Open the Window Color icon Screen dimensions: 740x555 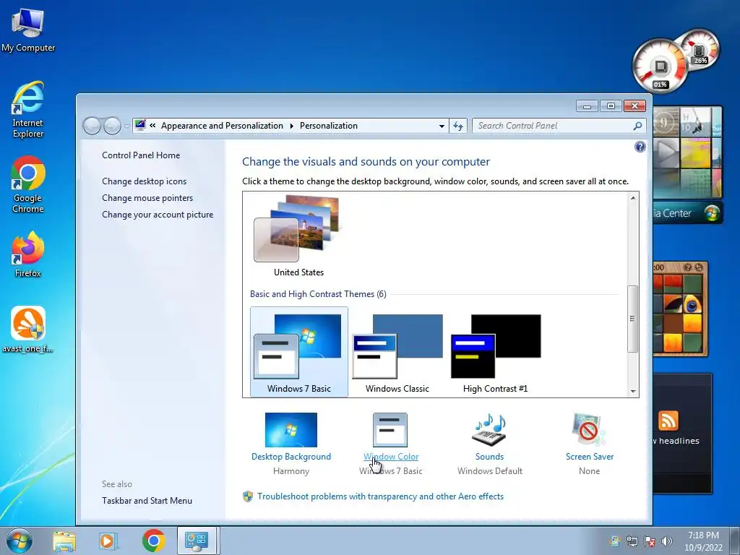(390, 429)
